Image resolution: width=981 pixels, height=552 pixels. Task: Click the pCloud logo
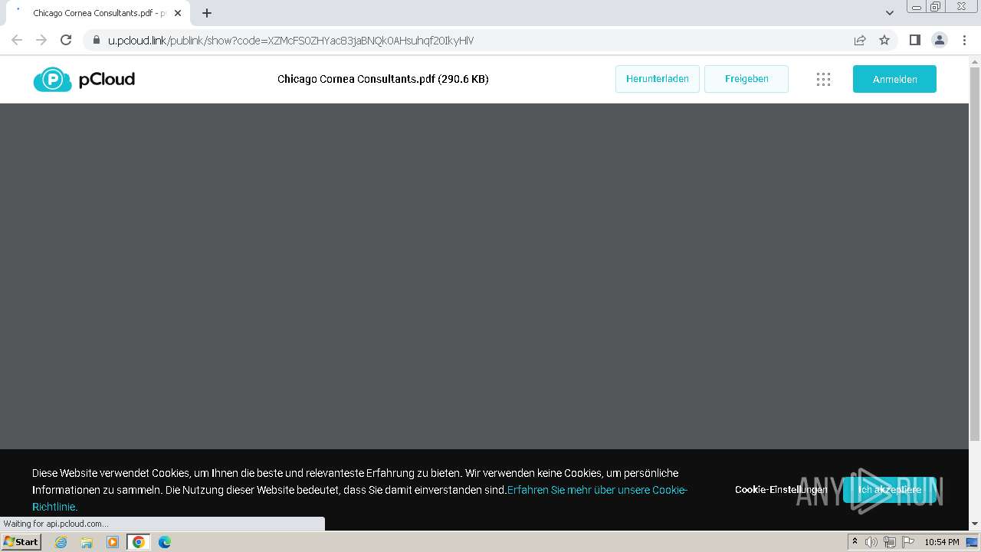84,79
